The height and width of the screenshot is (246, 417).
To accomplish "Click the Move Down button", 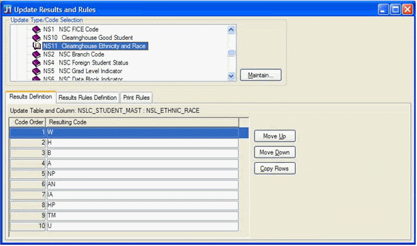I will pyautogui.click(x=274, y=152).
